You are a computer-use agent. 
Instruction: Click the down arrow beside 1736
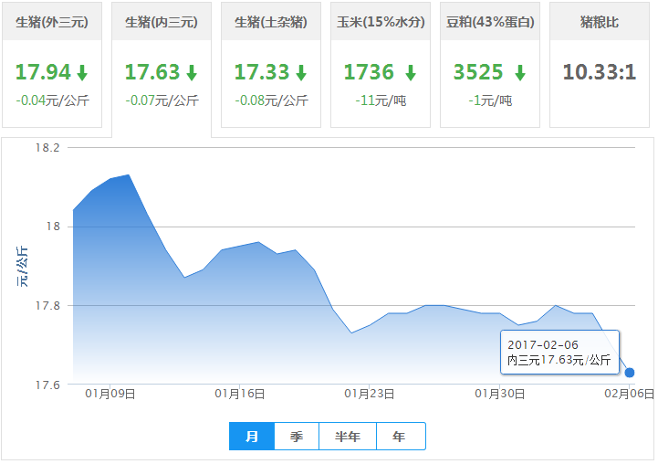(x=411, y=73)
